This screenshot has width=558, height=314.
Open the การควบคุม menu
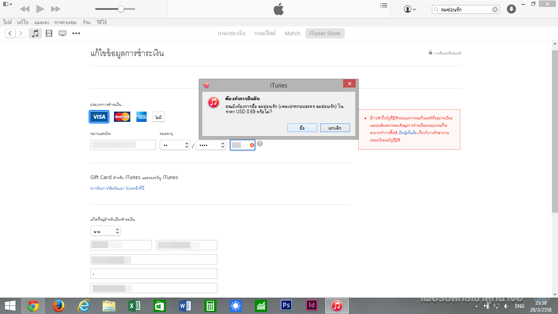pos(66,22)
